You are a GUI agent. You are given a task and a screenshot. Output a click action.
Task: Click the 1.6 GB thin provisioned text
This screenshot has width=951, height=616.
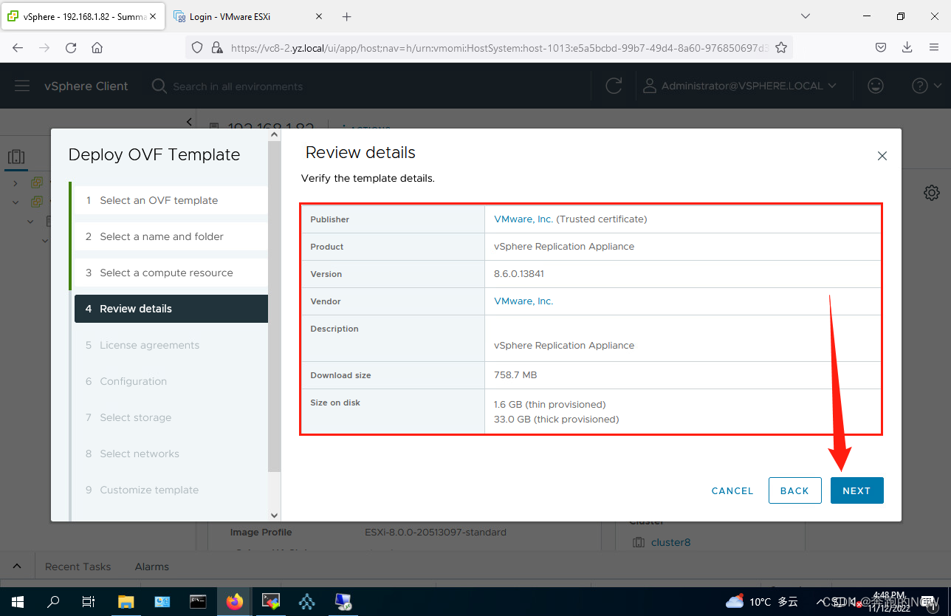[x=549, y=405]
